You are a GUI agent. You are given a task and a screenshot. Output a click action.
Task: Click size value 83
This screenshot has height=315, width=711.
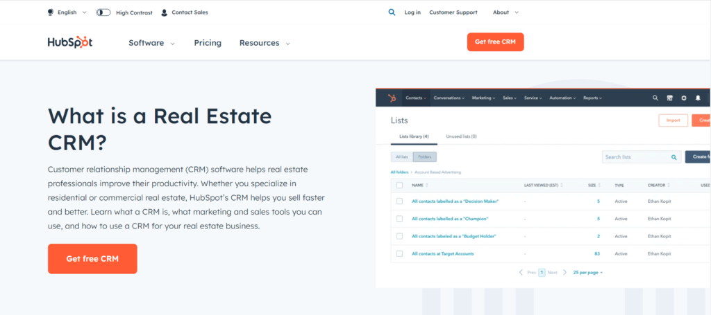coord(596,253)
